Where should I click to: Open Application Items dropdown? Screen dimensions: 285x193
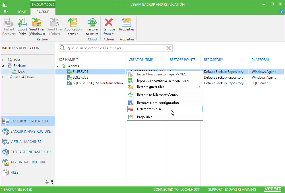click(73, 26)
